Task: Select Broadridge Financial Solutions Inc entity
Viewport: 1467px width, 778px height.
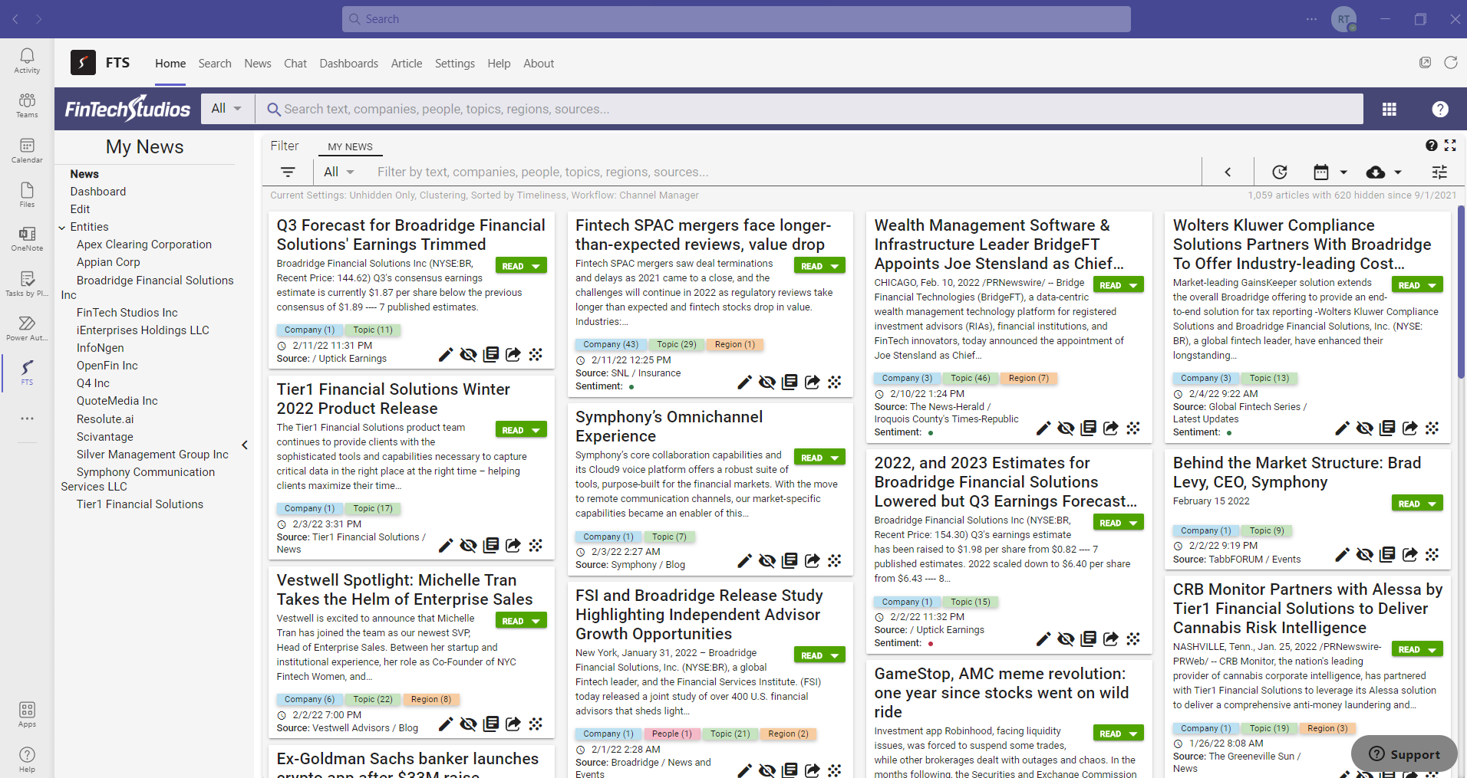Action: coord(147,287)
